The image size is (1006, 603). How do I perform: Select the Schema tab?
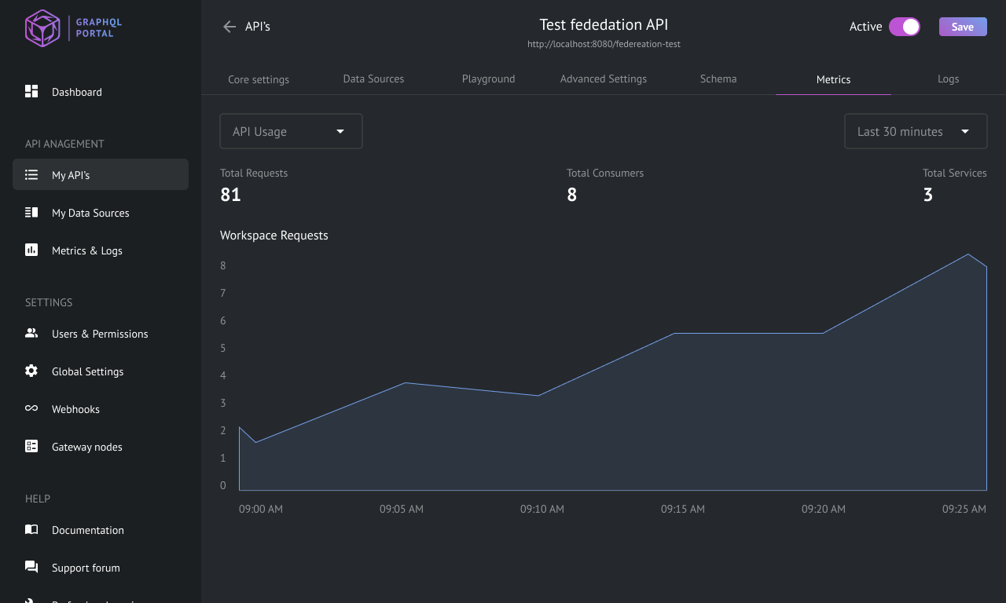pos(718,79)
